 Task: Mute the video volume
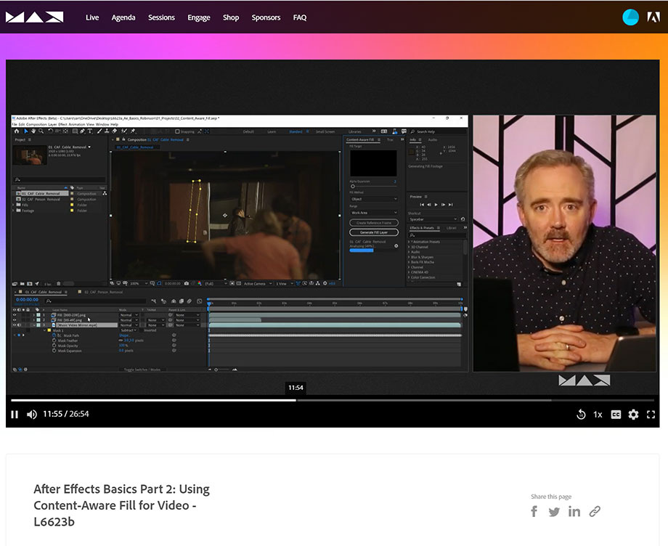(31, 415)
